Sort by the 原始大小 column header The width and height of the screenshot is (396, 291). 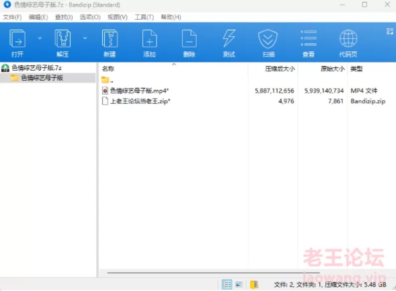tap(332, 69)
